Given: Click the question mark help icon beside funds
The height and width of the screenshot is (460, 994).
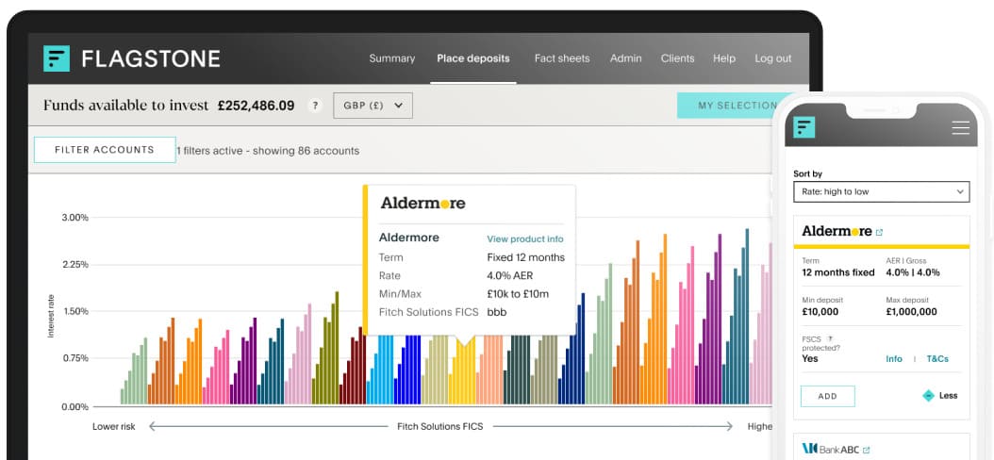Looking at the screenshot, I should tap(315, 106).
